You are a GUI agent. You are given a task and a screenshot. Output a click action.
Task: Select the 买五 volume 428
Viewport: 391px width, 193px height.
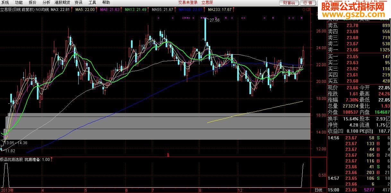386,81
